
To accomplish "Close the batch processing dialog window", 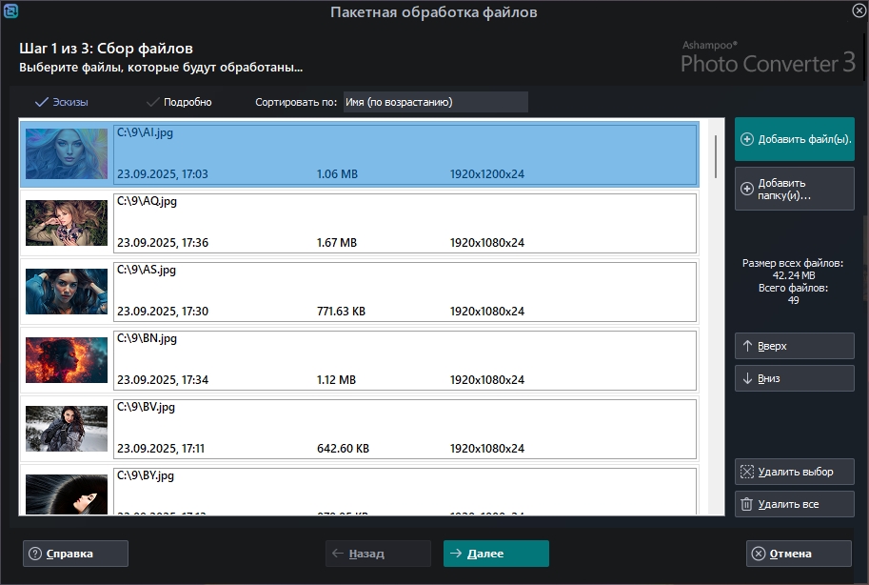I will 859,10.
